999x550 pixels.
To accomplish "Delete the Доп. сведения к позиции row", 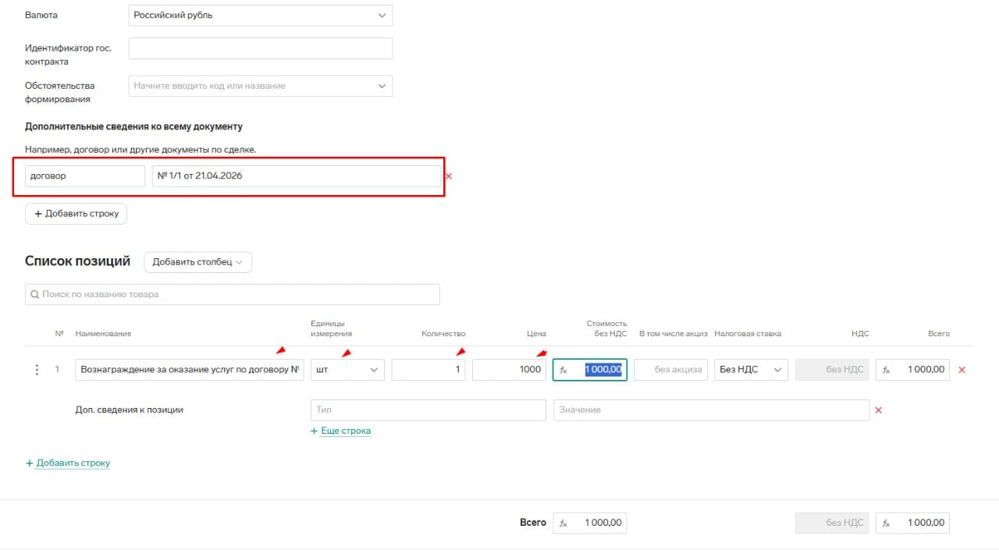I will [878, 410].
